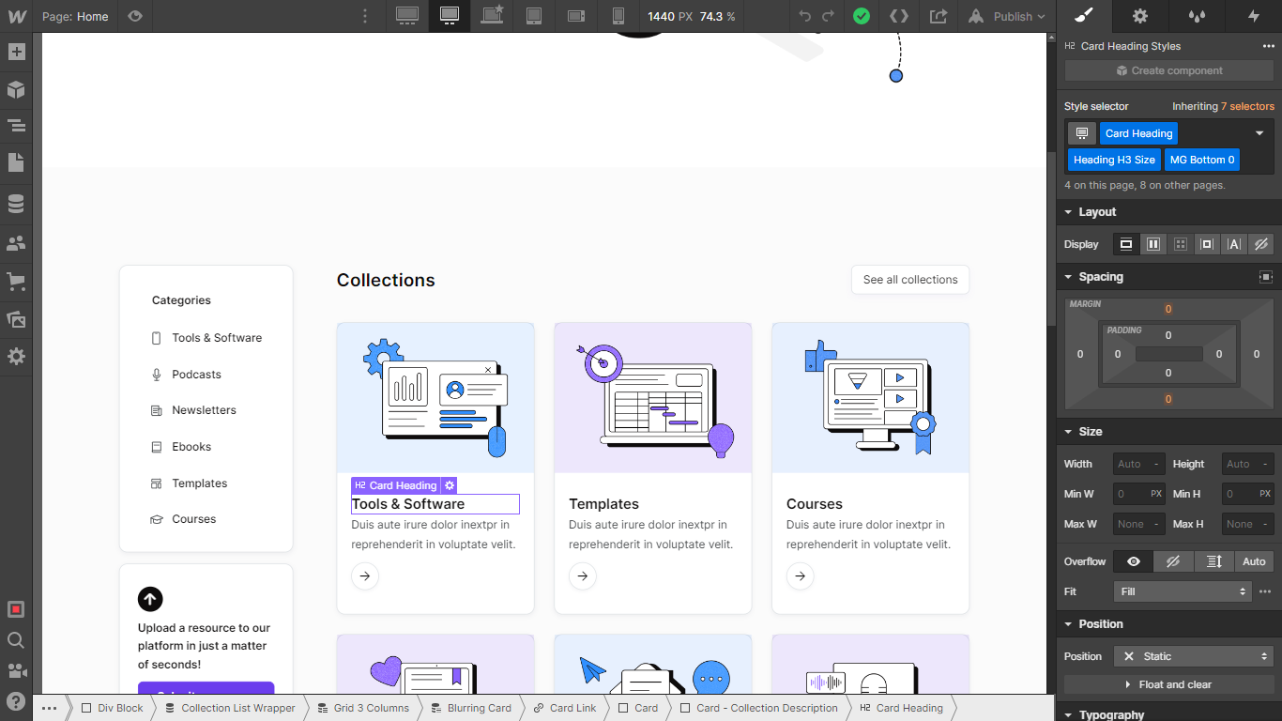
Task: Click the Create Component button
Action: 1168,70
